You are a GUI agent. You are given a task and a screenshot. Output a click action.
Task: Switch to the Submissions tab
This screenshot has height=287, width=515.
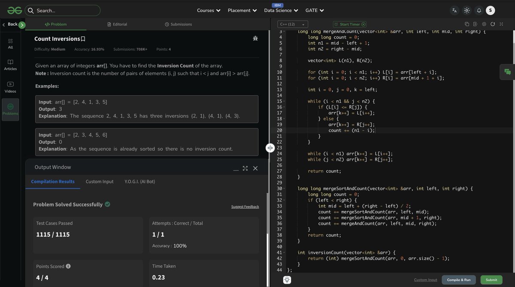point(179,24)
